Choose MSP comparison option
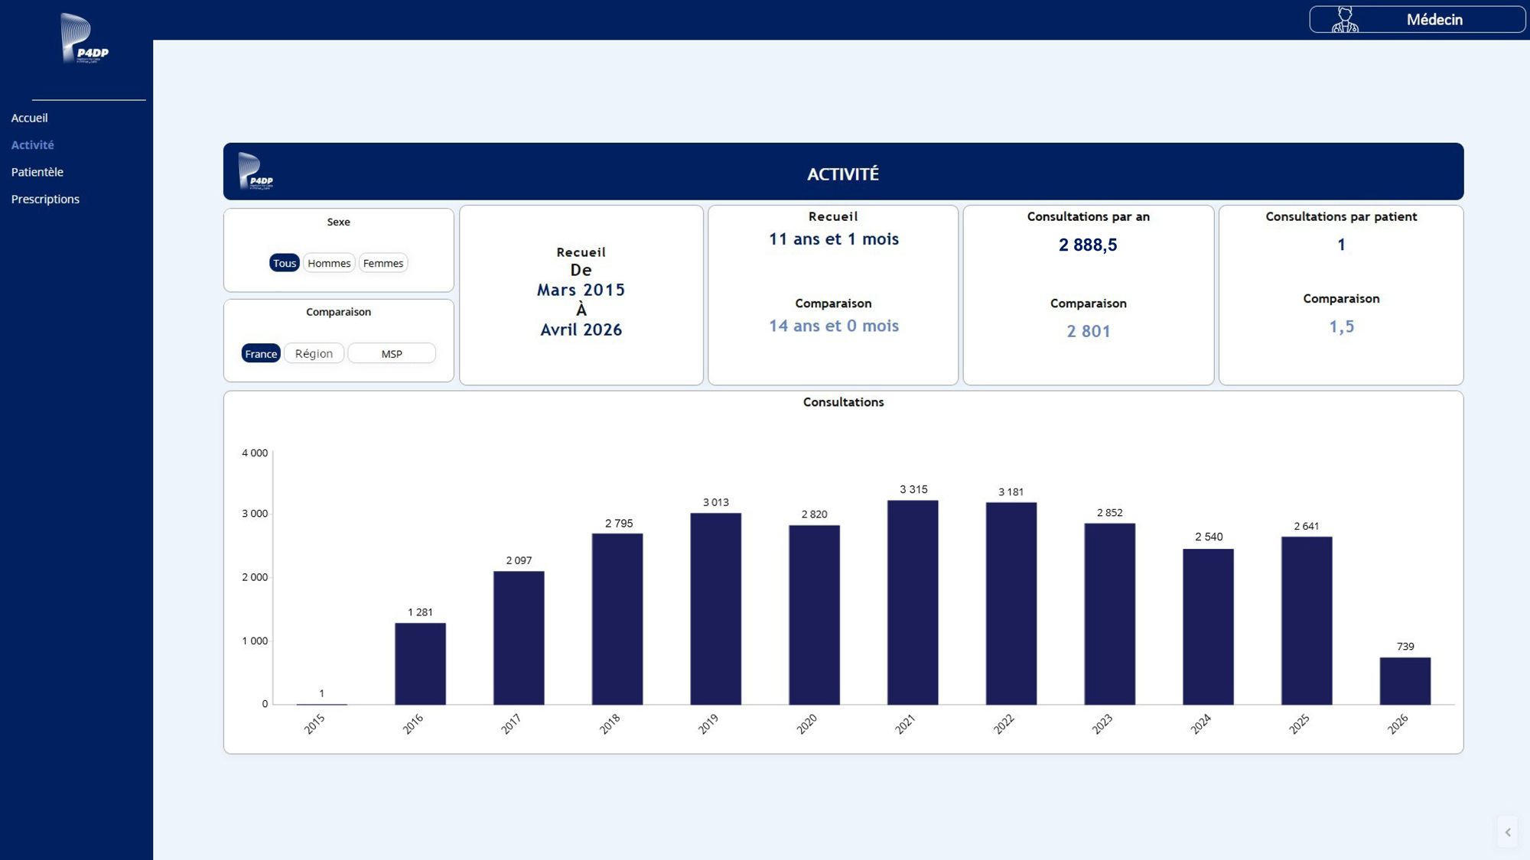This screenshot has width=1530, height=860. coord(392,353)
